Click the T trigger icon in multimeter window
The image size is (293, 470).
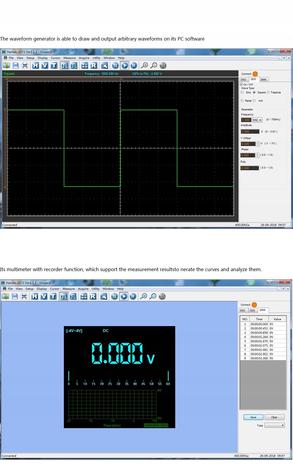[53, 296]
